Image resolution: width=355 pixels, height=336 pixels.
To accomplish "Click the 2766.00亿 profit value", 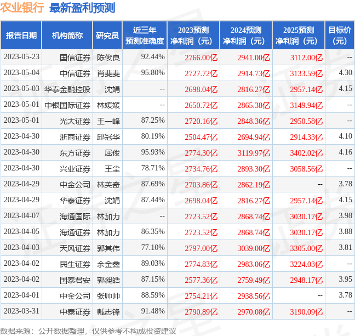I will [x=201, y=58].
